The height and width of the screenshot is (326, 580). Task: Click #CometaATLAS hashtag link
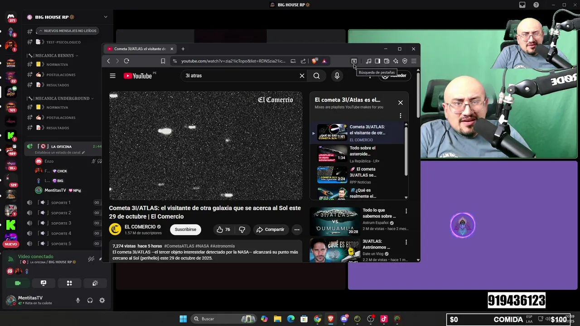pos(179,246)
